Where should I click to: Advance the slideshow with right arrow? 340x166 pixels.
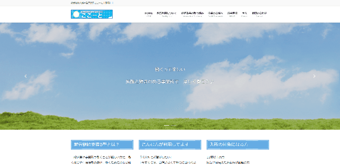(314, 76)
